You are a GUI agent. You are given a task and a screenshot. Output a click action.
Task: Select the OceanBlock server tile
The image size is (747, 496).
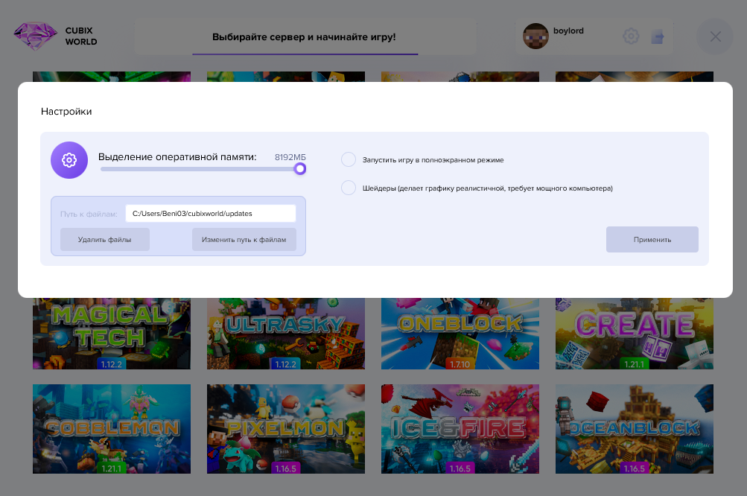coord(634,429)
